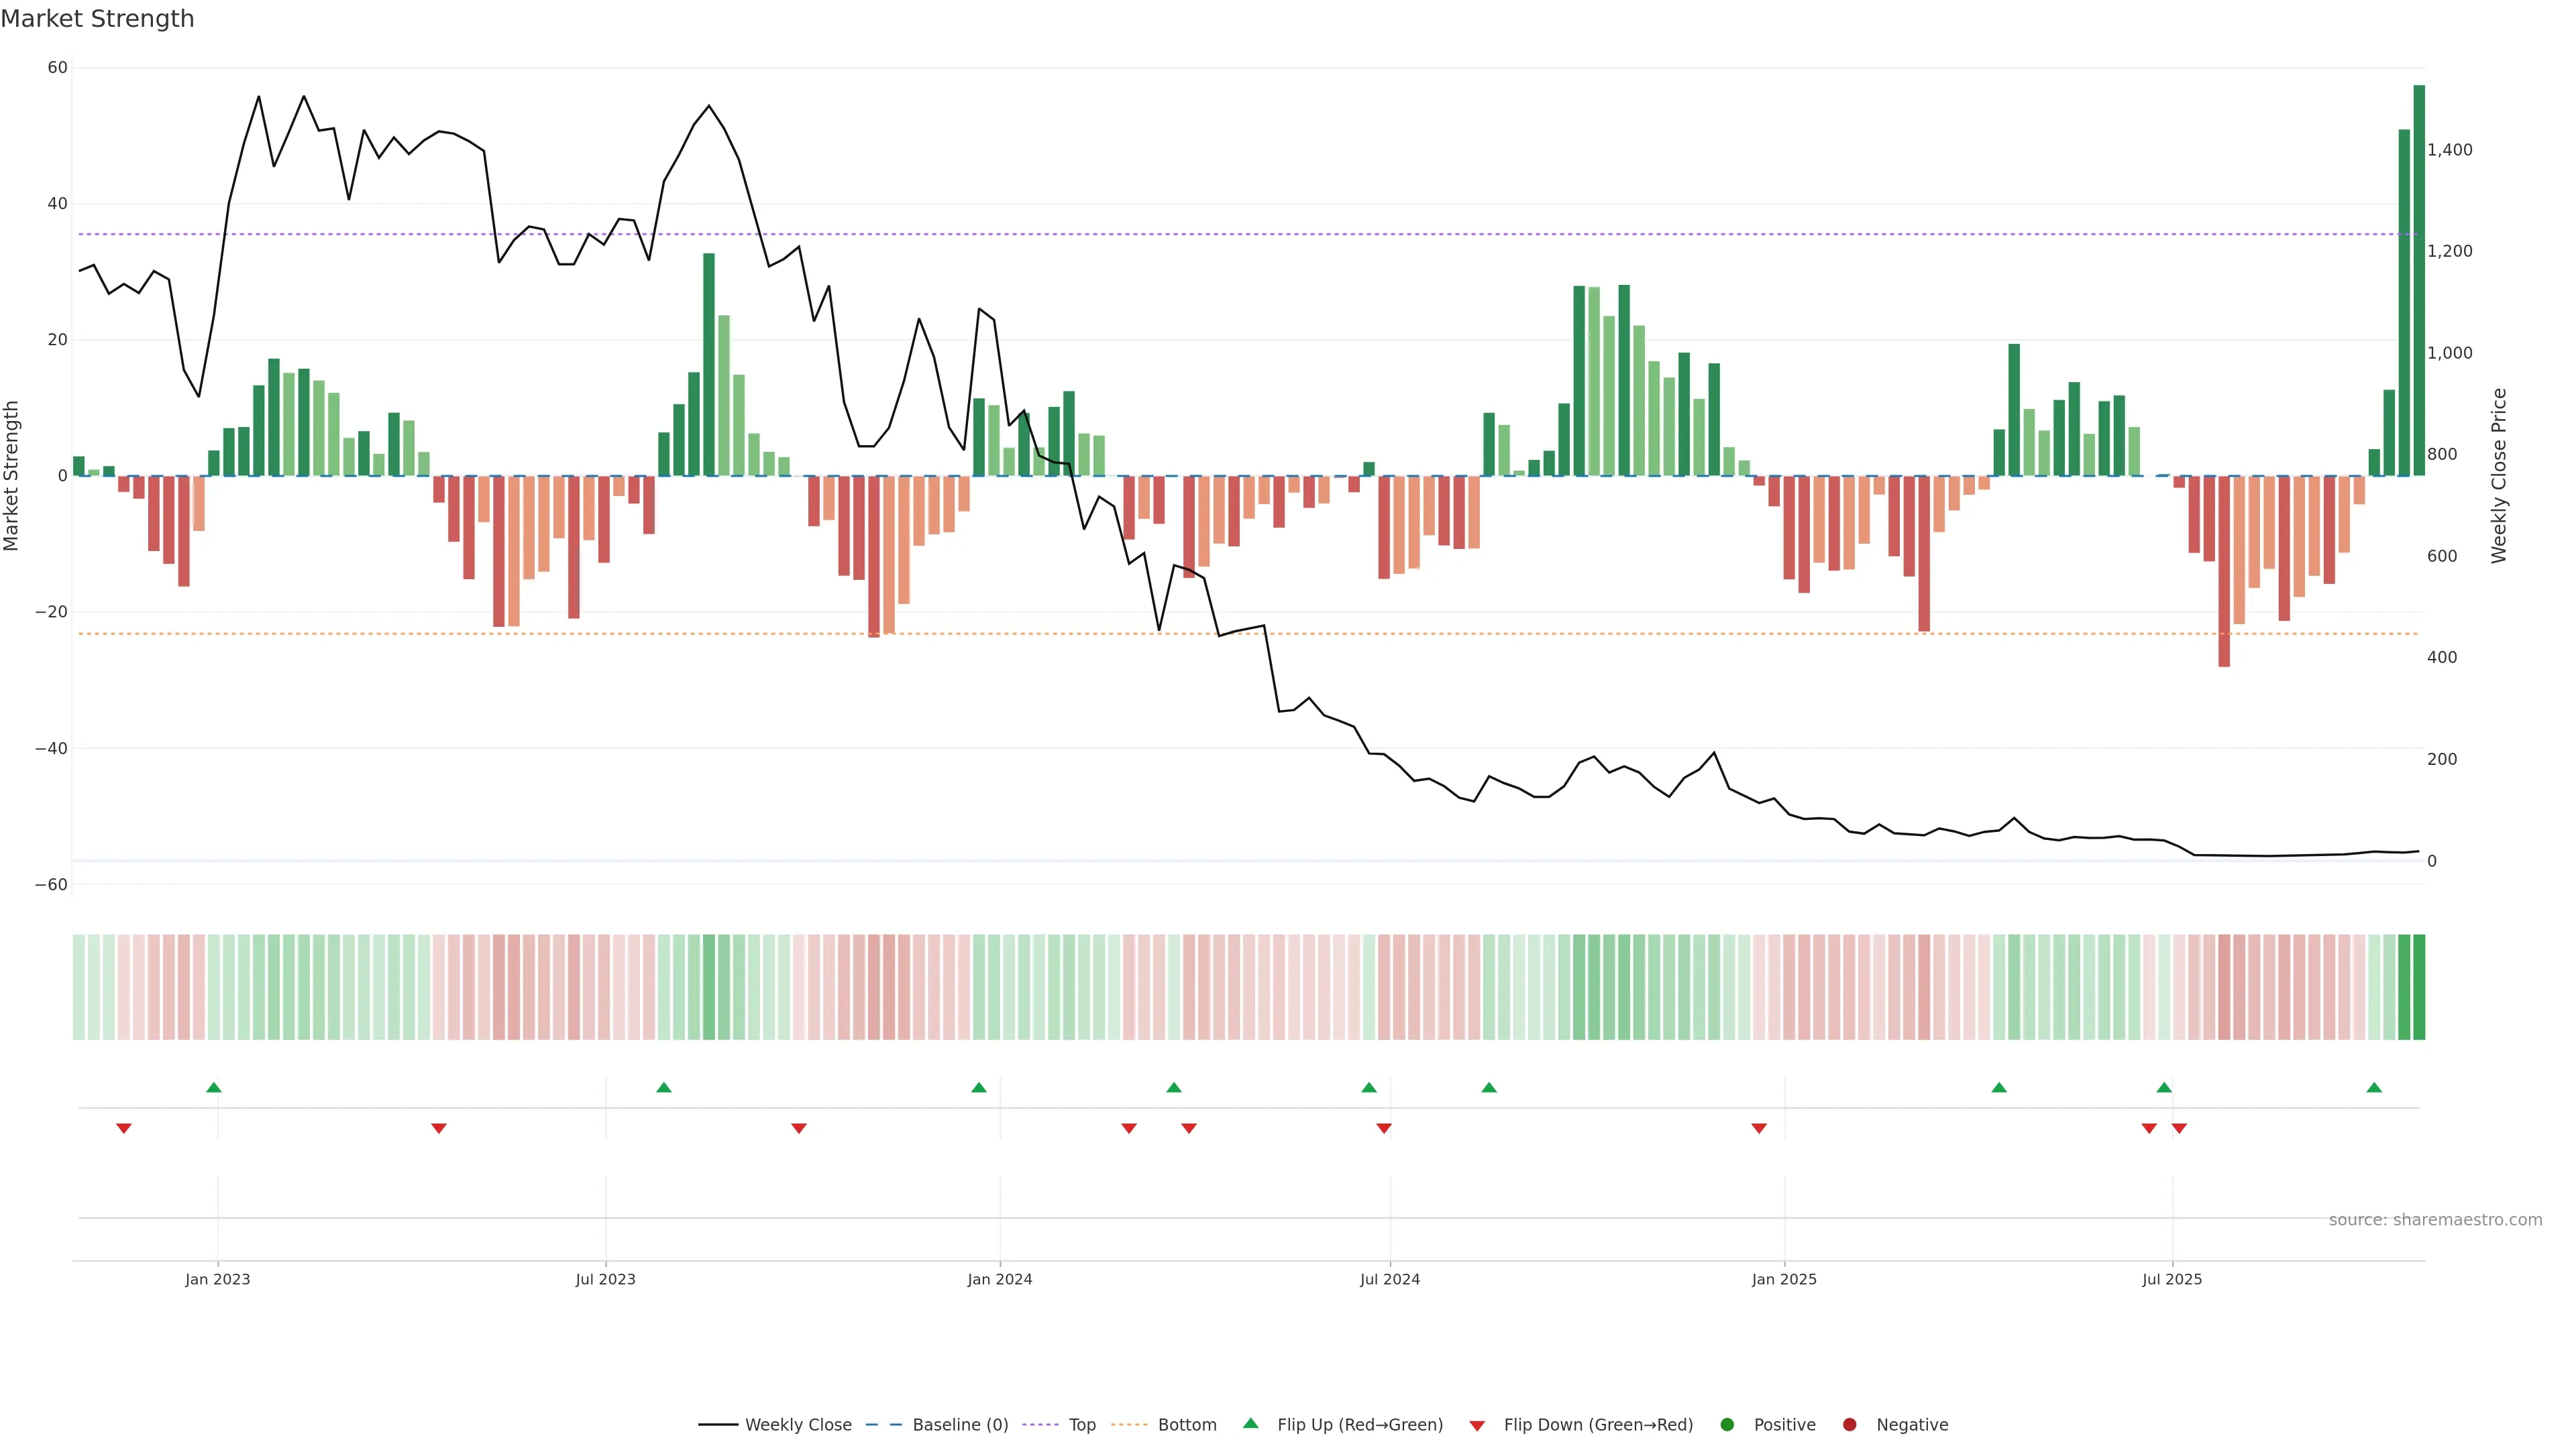Viewport: 2576px width, 1448px height.
Task: Click Flip Up green triangle legend icon
Action: pyautogui.click(x=1250, y=1423)
